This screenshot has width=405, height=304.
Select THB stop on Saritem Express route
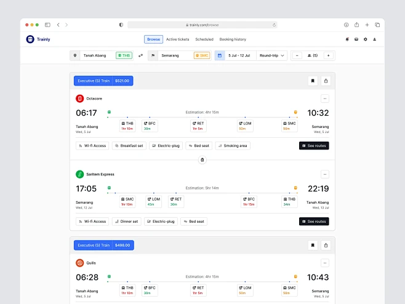[289, 201]
